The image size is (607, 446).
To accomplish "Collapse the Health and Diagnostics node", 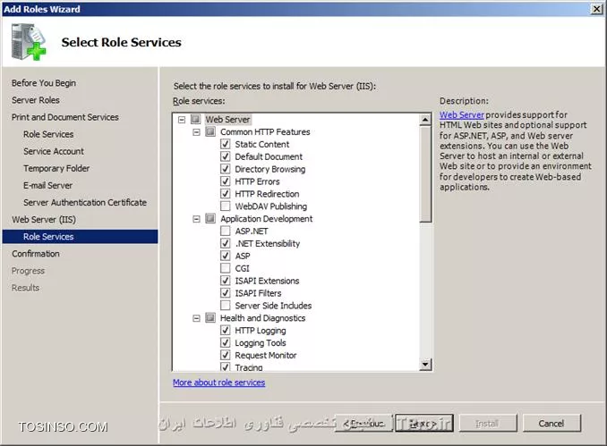I will (196, 318).
